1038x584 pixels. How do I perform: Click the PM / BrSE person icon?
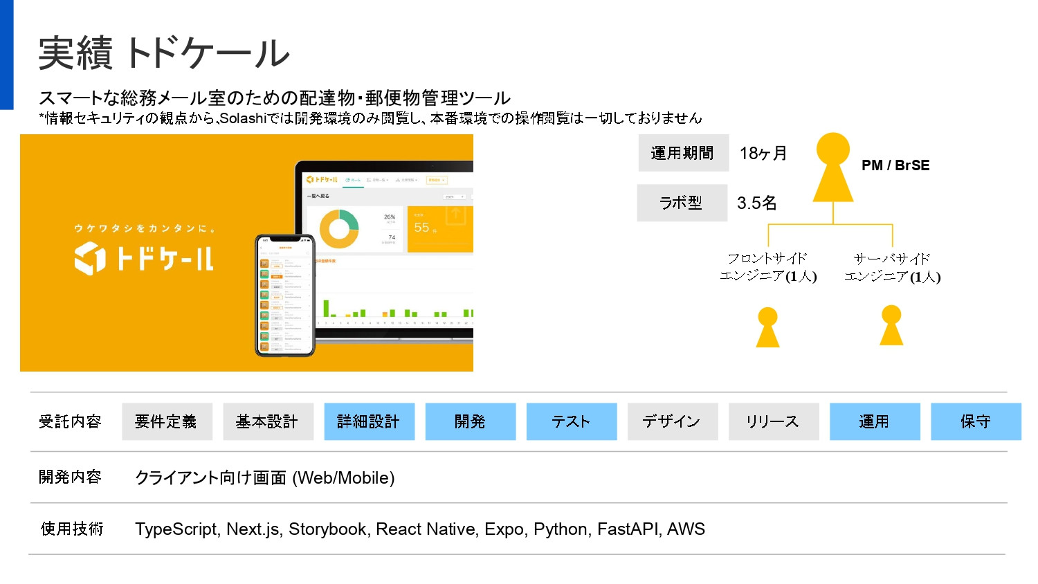click(833, 166)
